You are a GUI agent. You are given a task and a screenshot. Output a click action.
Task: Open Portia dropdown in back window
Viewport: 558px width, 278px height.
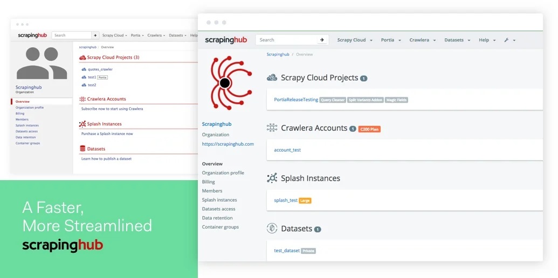pos(137,35)
